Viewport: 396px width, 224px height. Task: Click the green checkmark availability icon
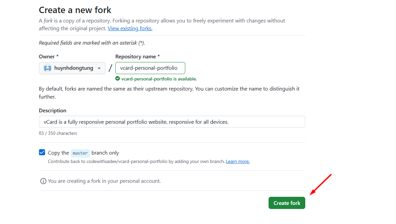tap(117, 78)
